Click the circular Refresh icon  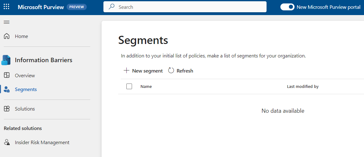171,71
